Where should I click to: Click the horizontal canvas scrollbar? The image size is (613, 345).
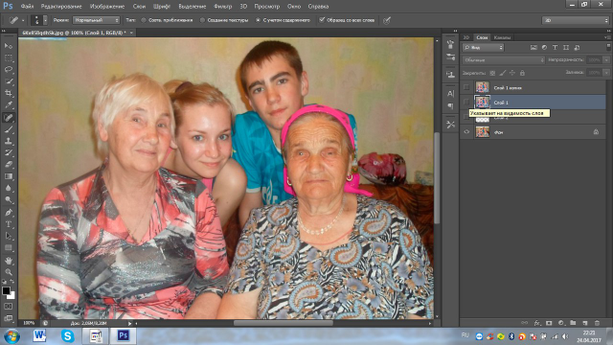click(284, 323)
